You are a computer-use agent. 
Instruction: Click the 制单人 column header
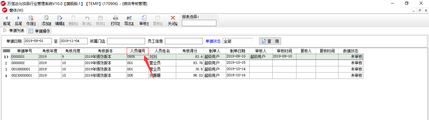tap(215, 51)
